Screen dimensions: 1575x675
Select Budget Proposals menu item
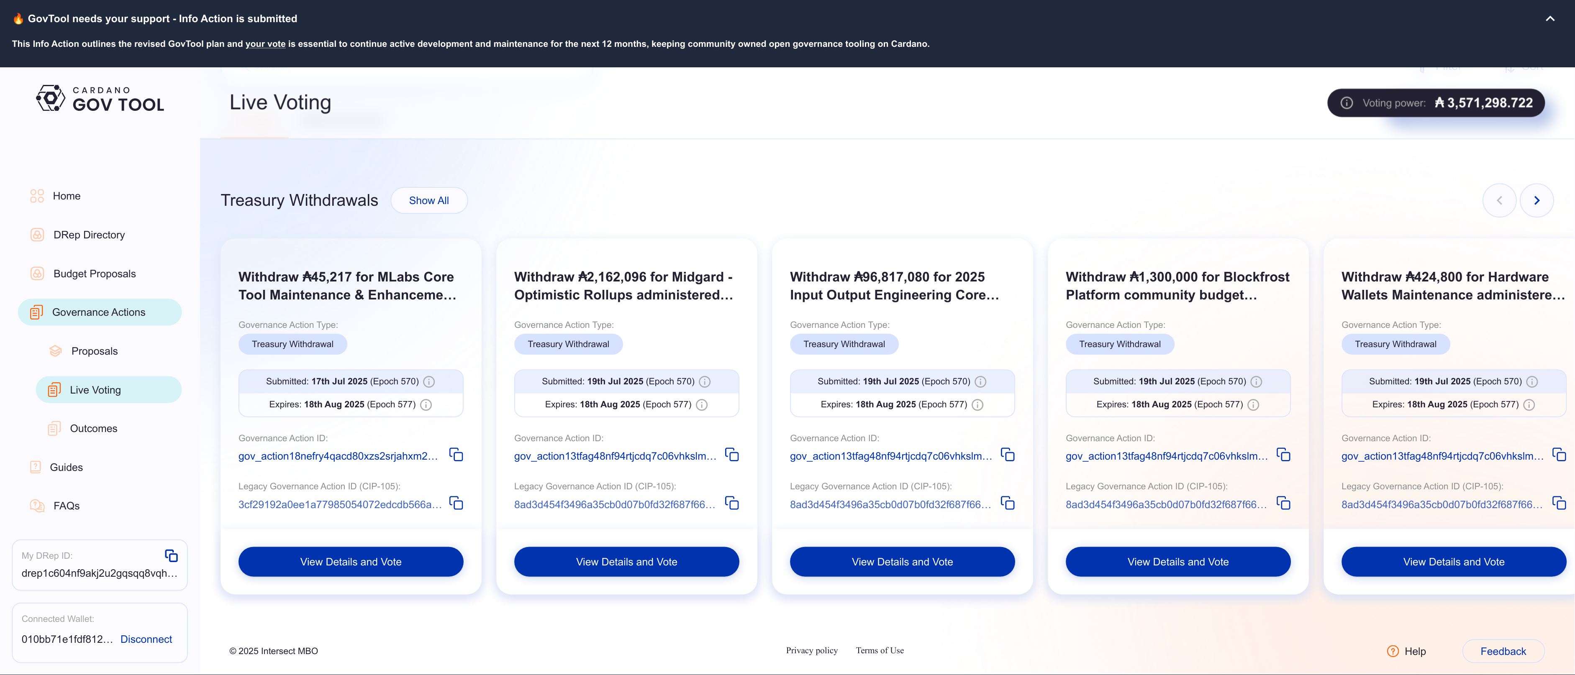click(x=94, y=274)
